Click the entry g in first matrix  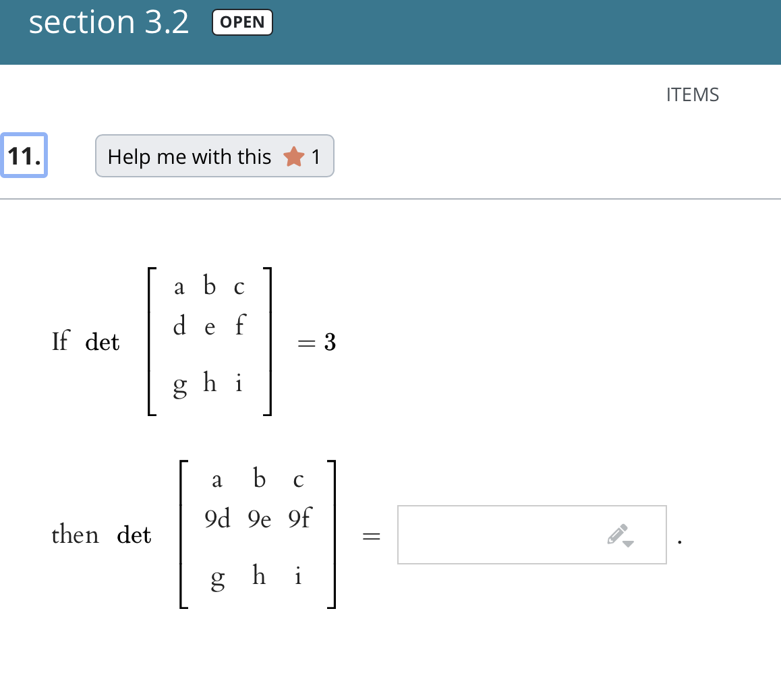tap(180, 386)
